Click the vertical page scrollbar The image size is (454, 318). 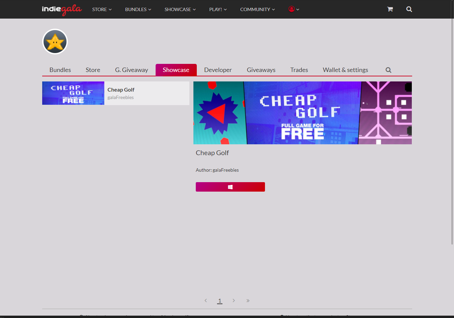click(x=452, y=122)
